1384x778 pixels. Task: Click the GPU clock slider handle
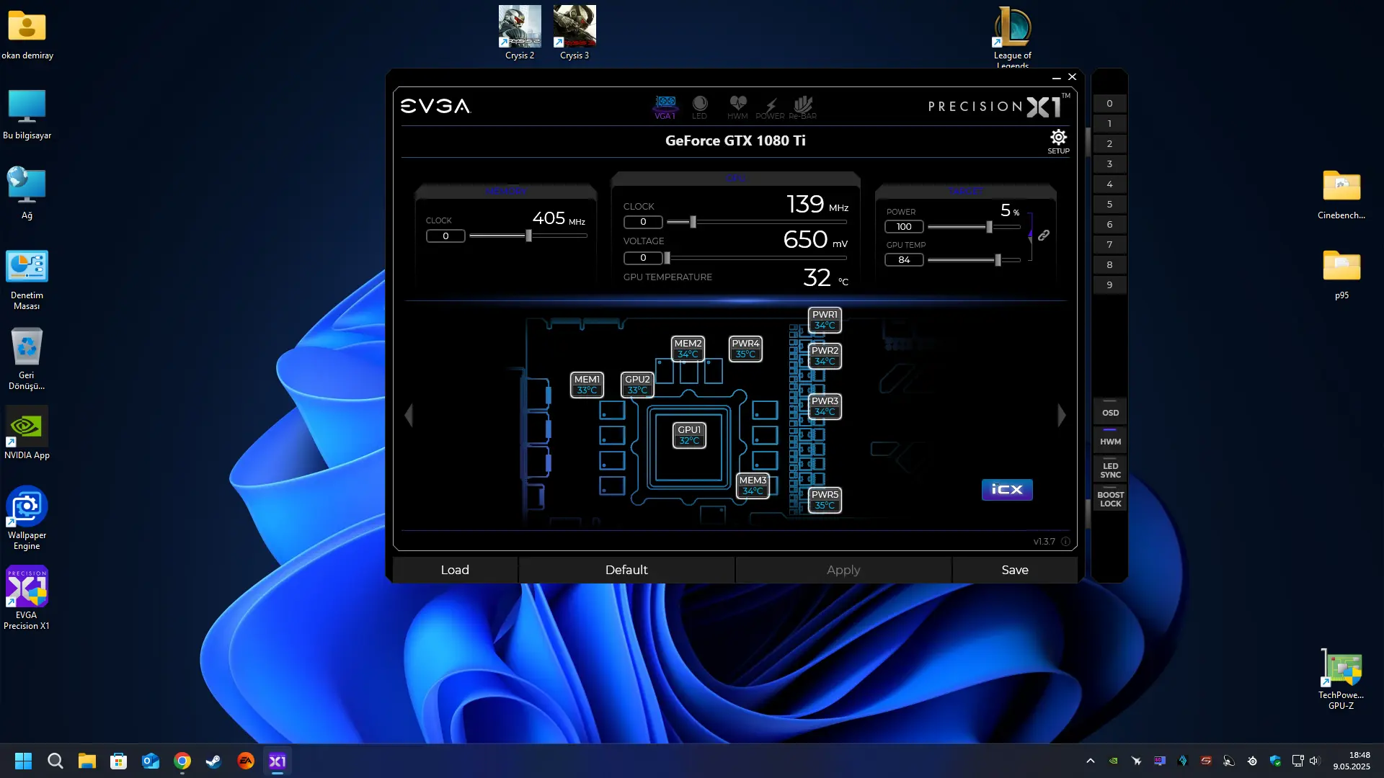point(693,222)
